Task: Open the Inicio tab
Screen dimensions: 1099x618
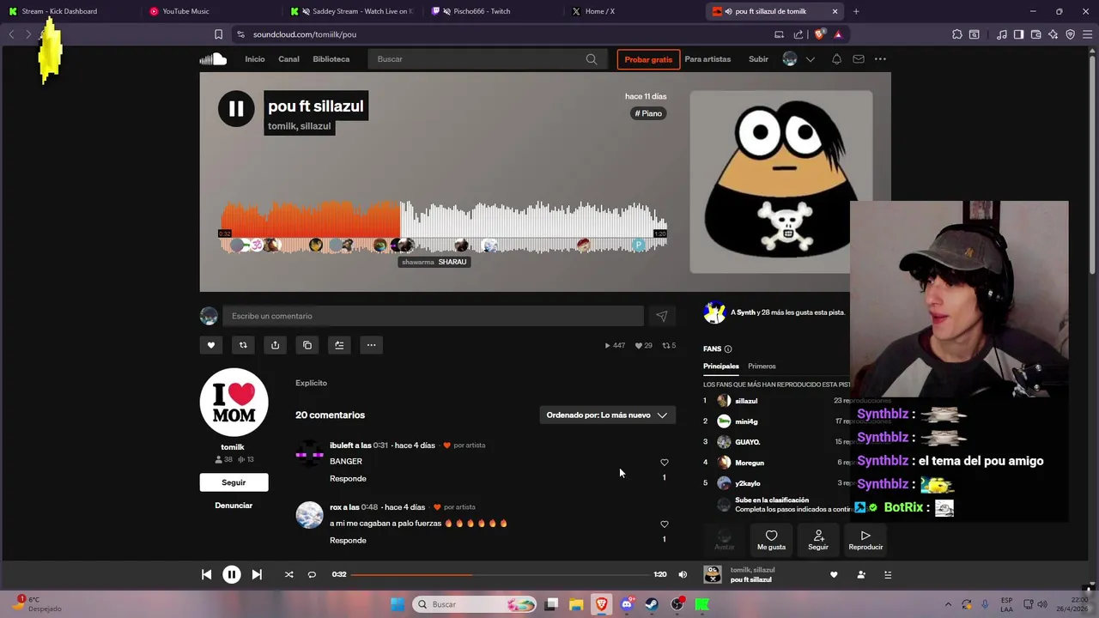Action: [x=255, y=59]
